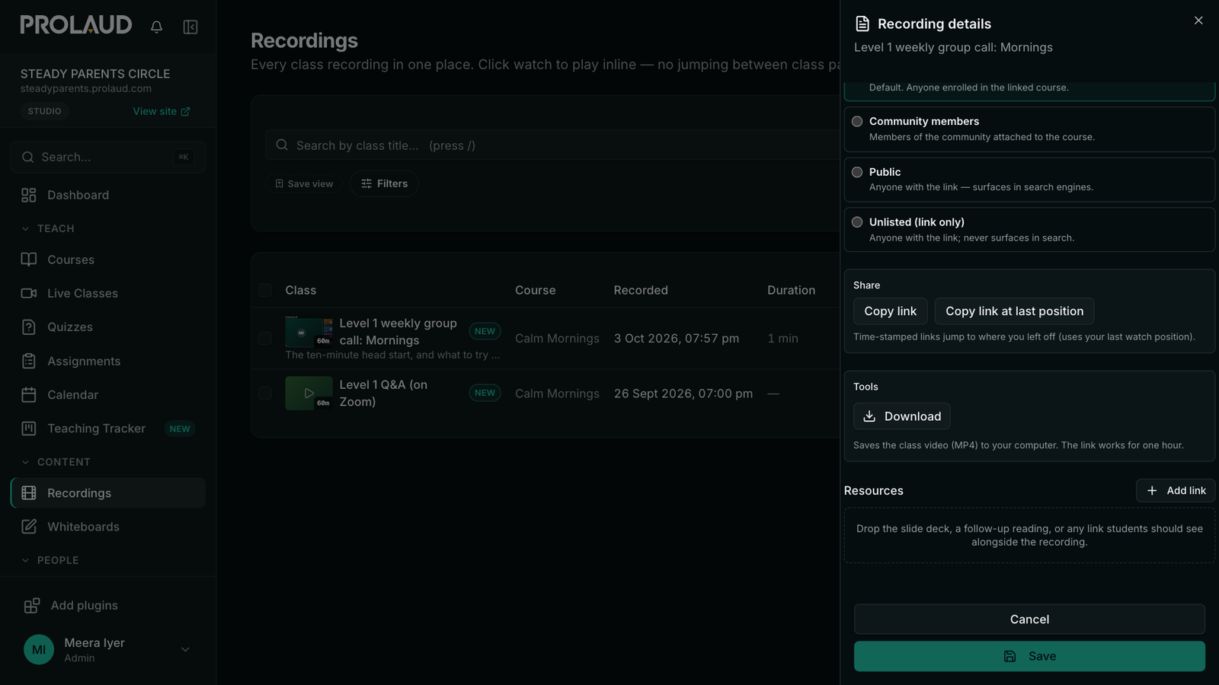Click the Quizzes icon
Viewport: 1219px width, 685px height.
[29, 327]
